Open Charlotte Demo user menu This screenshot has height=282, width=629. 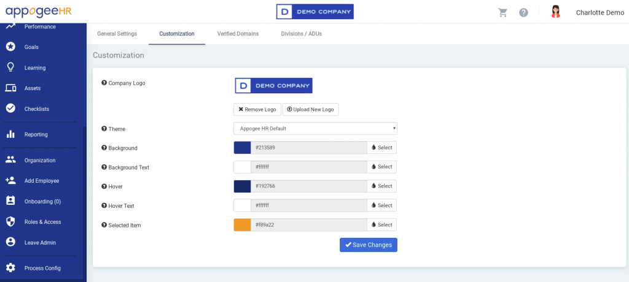pyautogui.click(x=600, y=12)
